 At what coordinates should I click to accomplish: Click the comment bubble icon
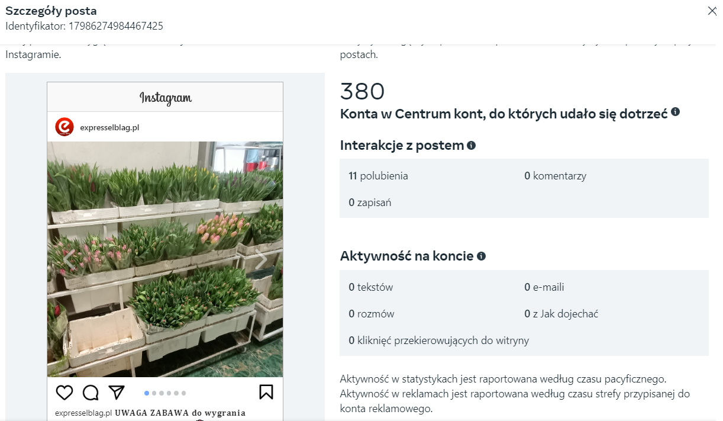[91, 393]
